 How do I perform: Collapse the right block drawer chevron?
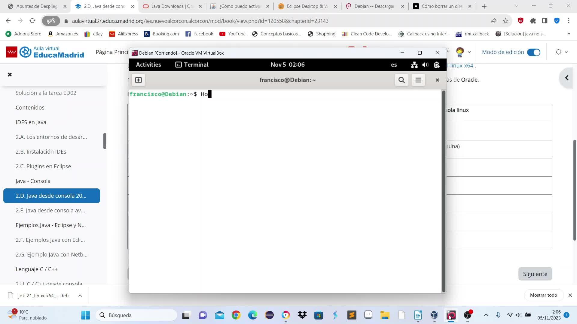point(567,78)
